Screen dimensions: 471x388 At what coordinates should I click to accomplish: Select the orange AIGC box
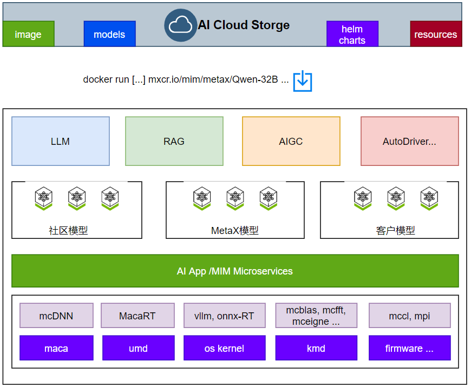pos(291,141)
